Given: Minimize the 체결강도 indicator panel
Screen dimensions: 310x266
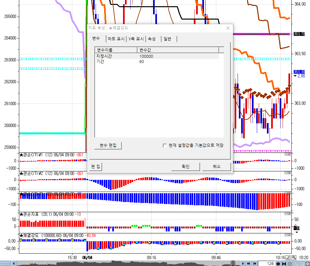Looking at the screenshot, I should coord(286,235).
